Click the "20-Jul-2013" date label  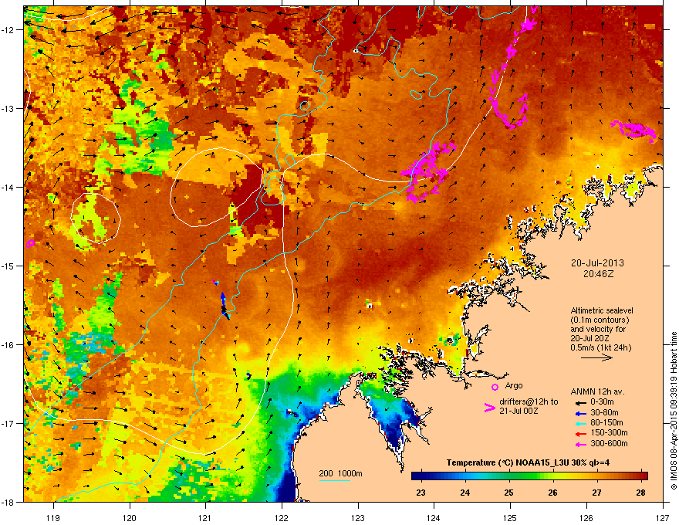tap(597, 263)
